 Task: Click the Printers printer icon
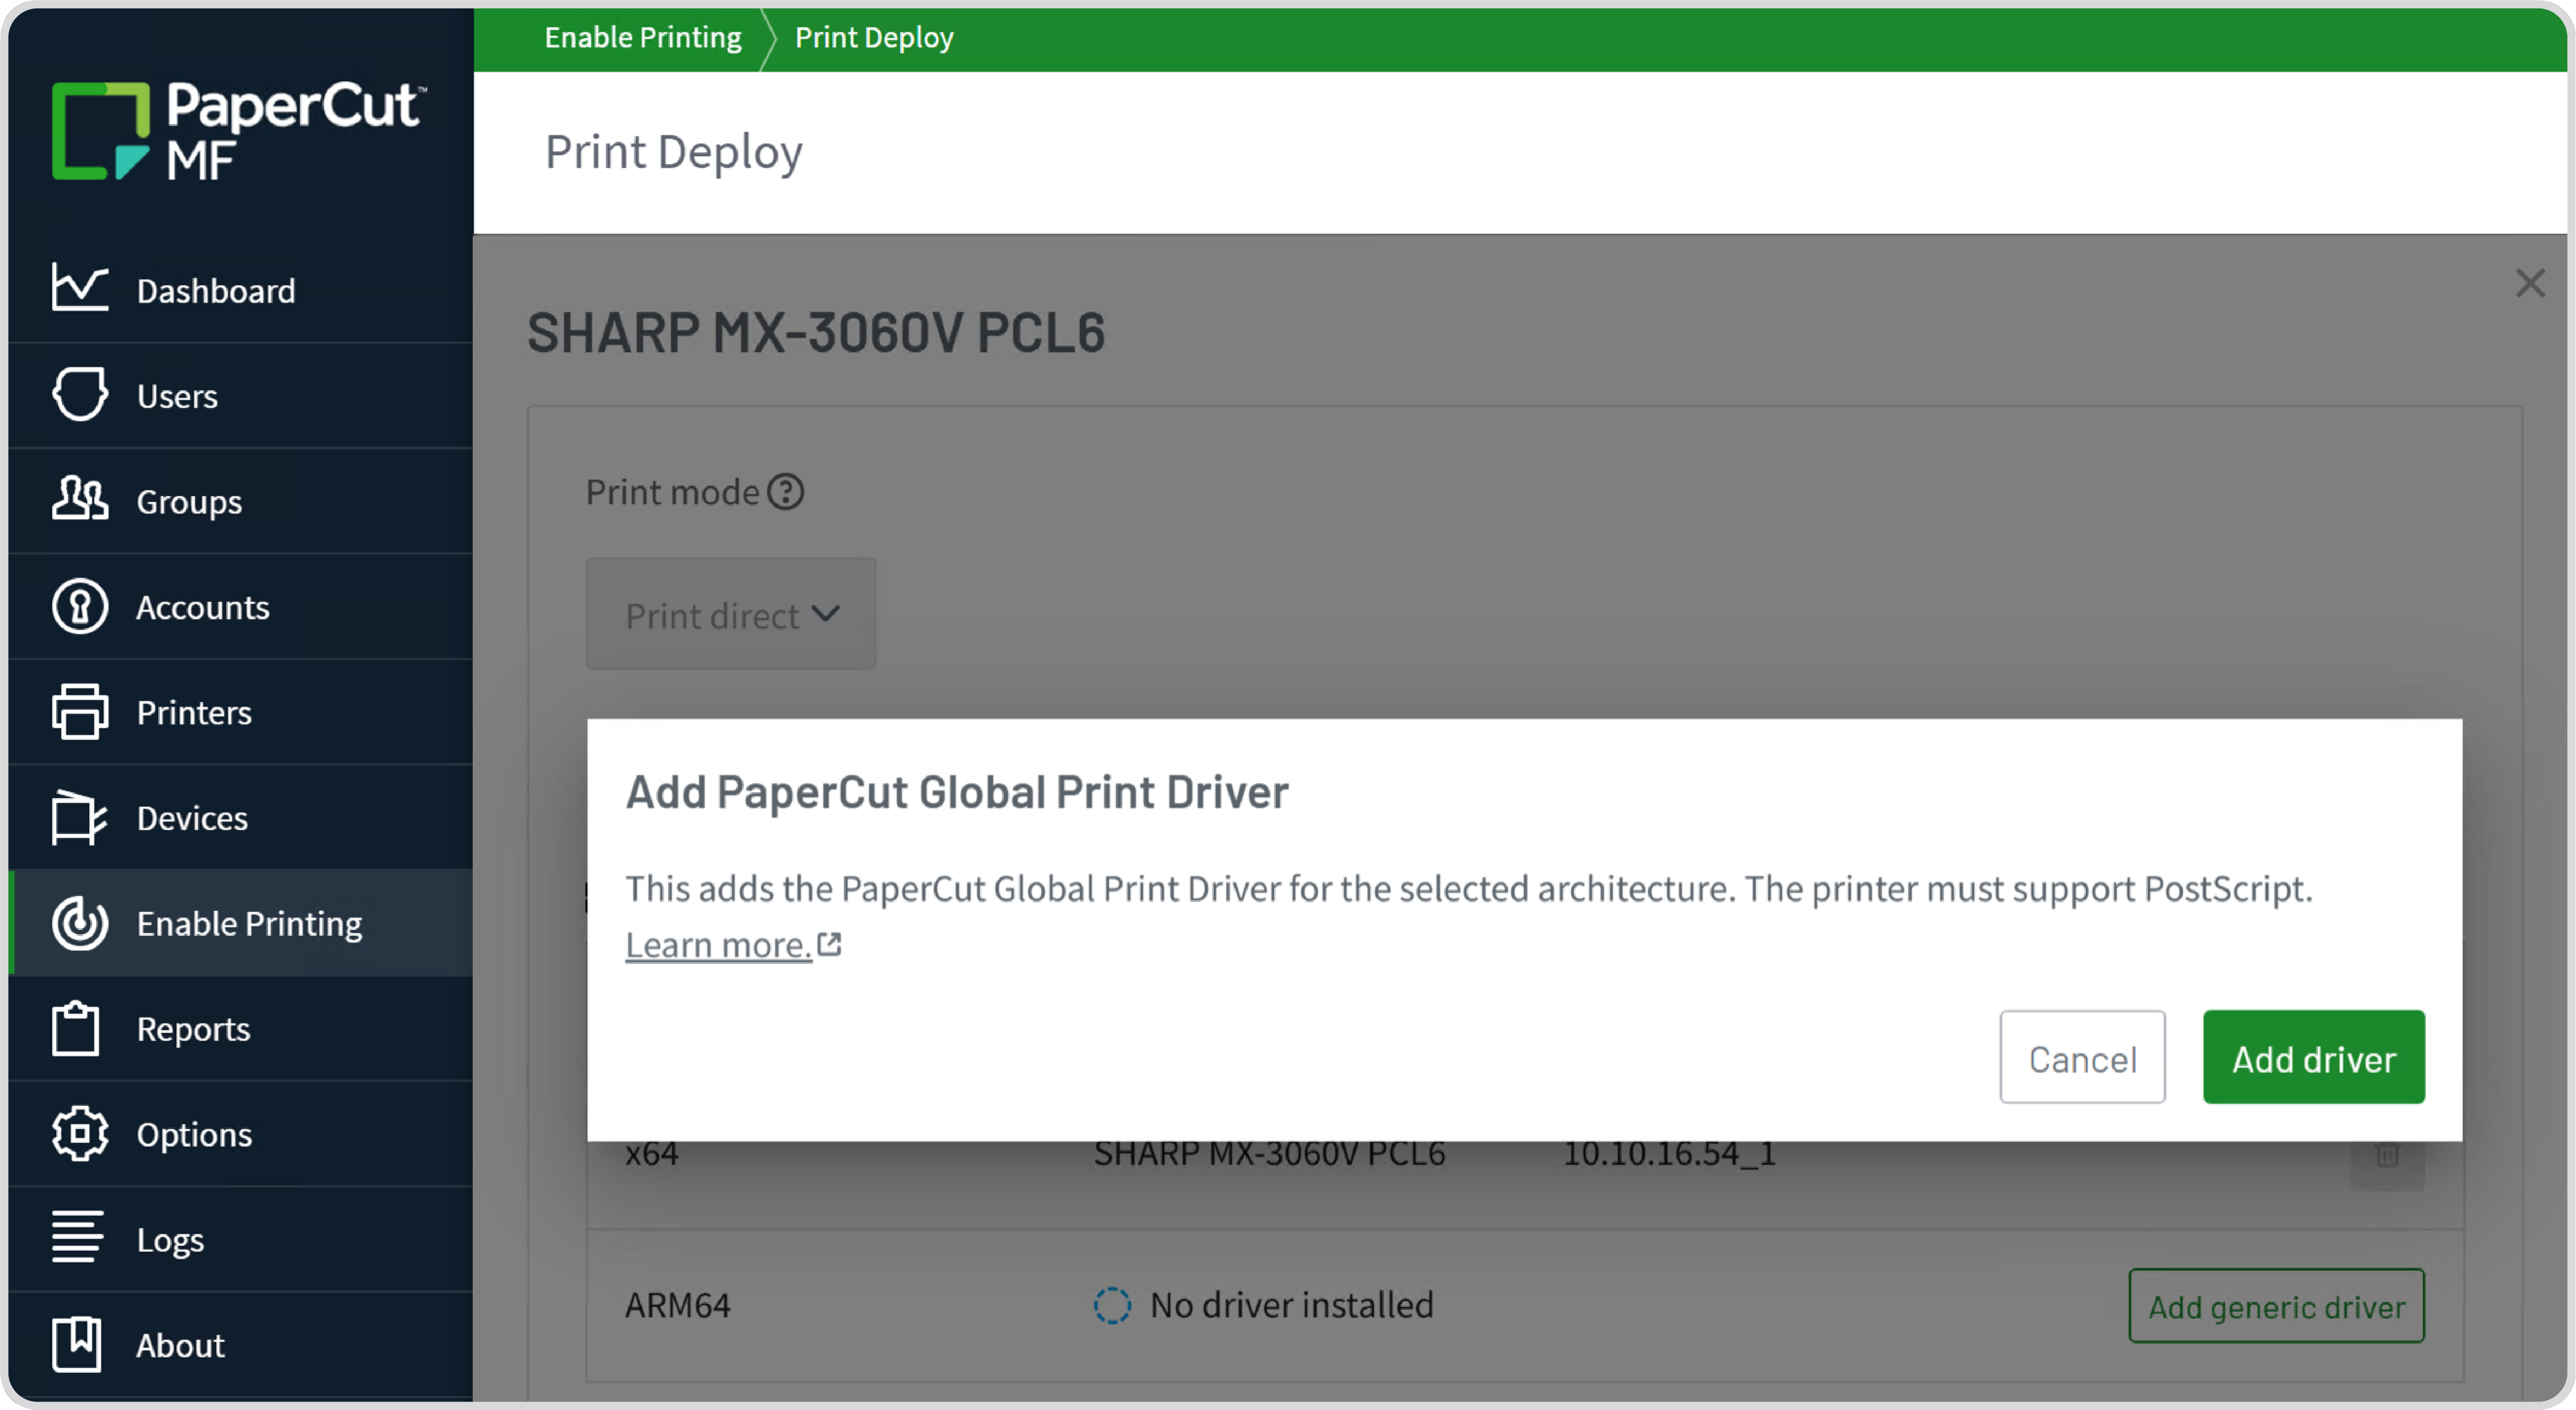pyautogui.click(x=79, y=712)
